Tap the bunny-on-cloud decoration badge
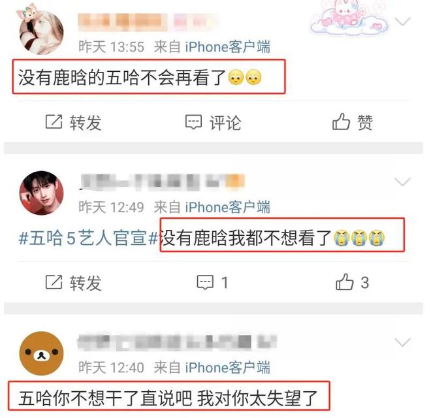Screen dimensions: 431x418 (x=349, y=18)
